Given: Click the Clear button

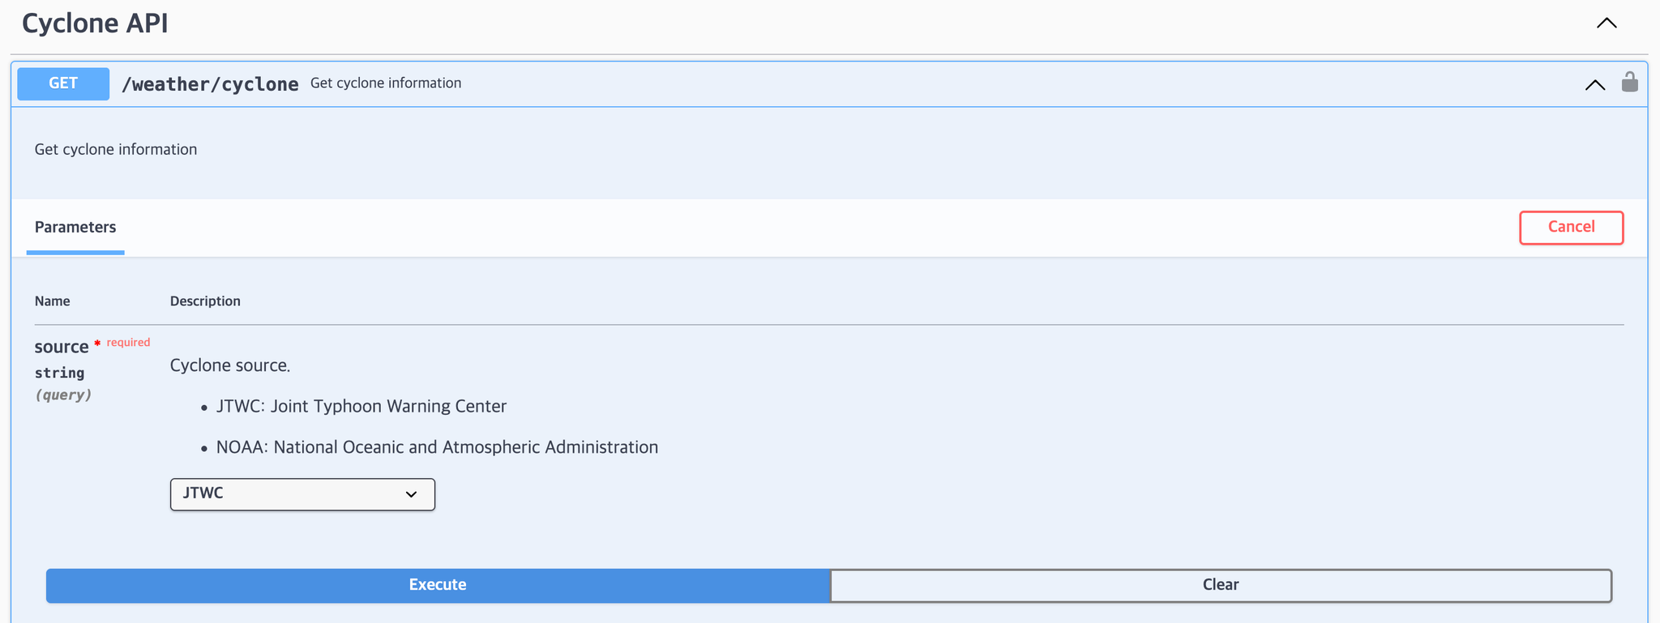Looking at the screenshot, I should (x=1221, y=585).
